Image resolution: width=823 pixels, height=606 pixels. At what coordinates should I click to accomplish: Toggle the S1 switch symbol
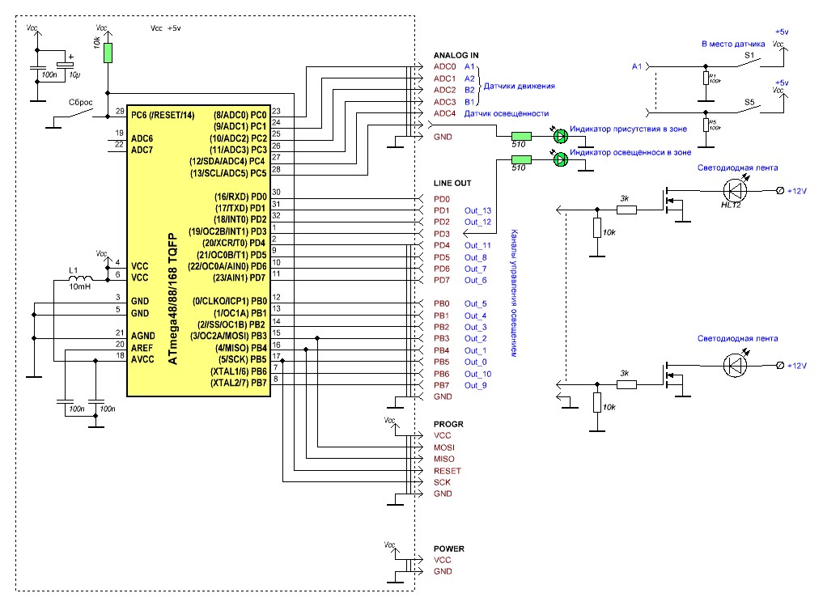click(749, 65)
